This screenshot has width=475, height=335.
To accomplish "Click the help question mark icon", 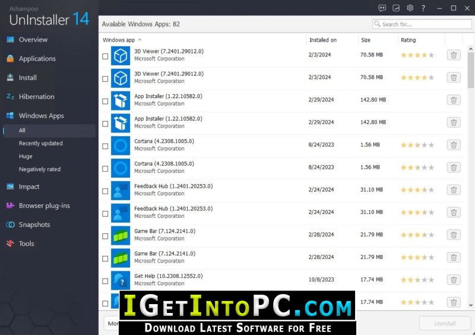I will pyautogui.click(x=423, y=8).
